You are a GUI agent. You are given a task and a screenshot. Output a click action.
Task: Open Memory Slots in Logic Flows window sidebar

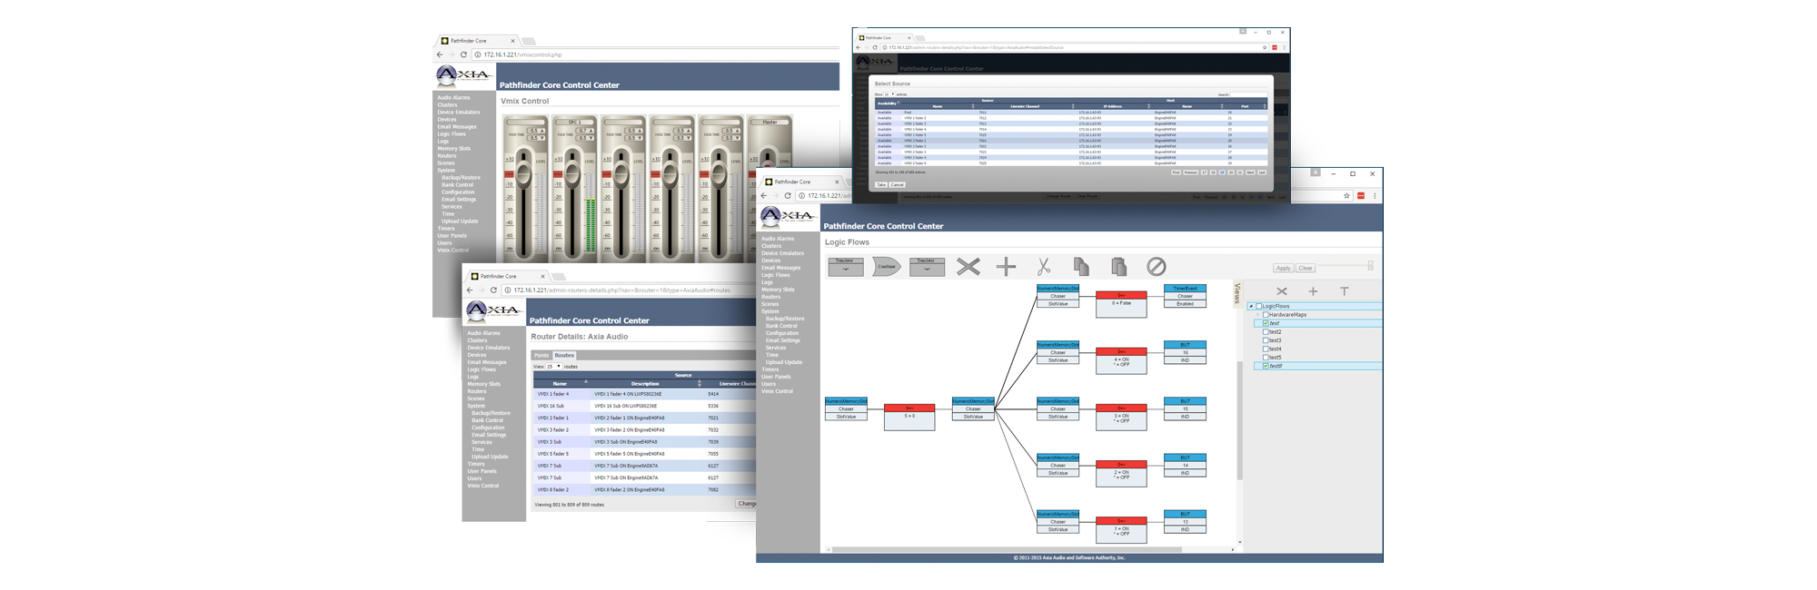click(x=778, y=290)
